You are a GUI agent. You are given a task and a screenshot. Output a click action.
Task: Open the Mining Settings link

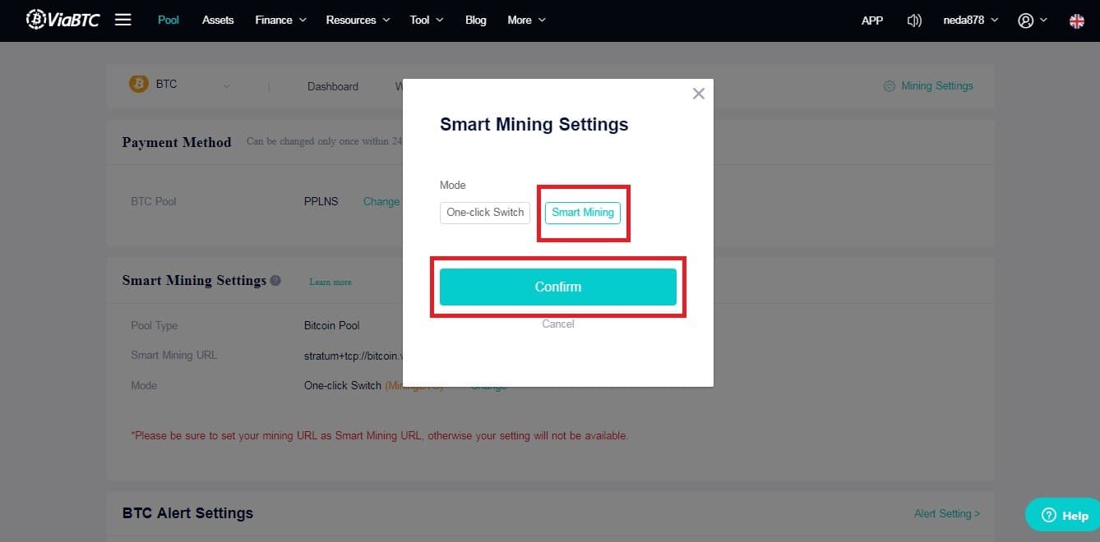point(937,85)
